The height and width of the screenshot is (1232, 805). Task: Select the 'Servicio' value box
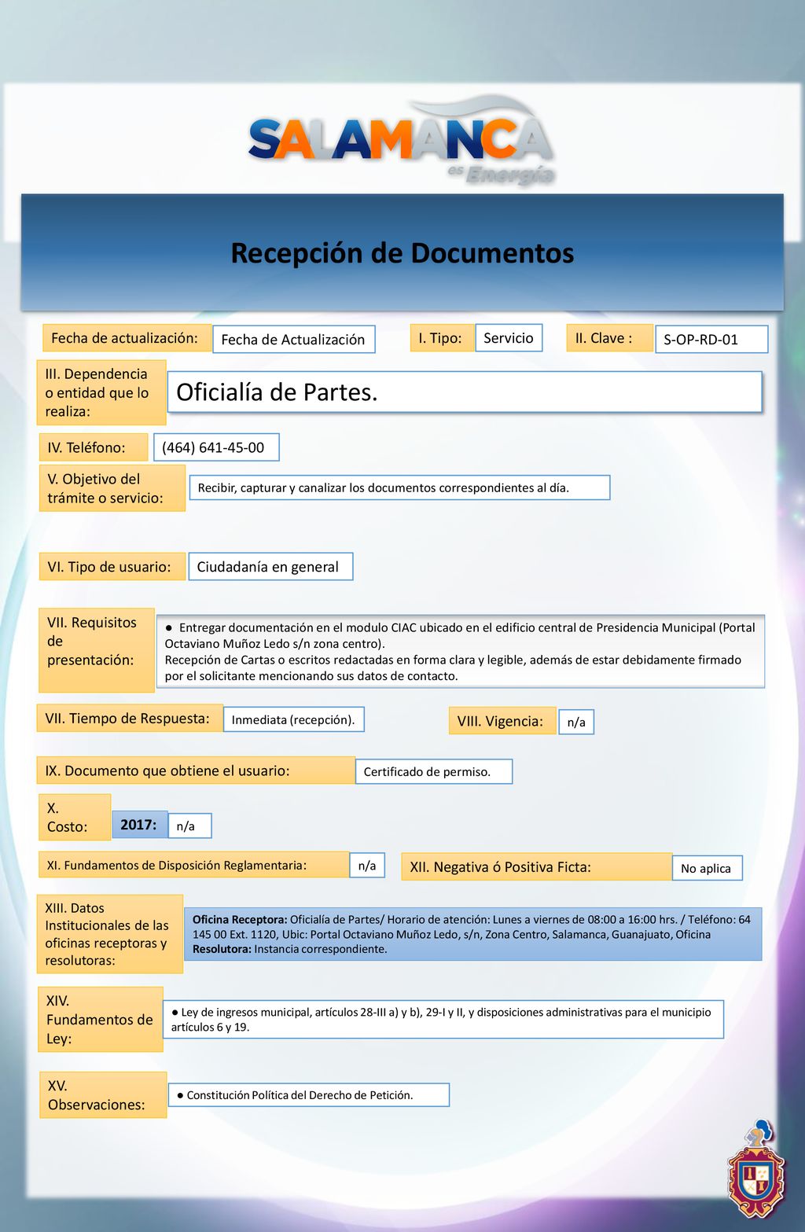[509, 338]
